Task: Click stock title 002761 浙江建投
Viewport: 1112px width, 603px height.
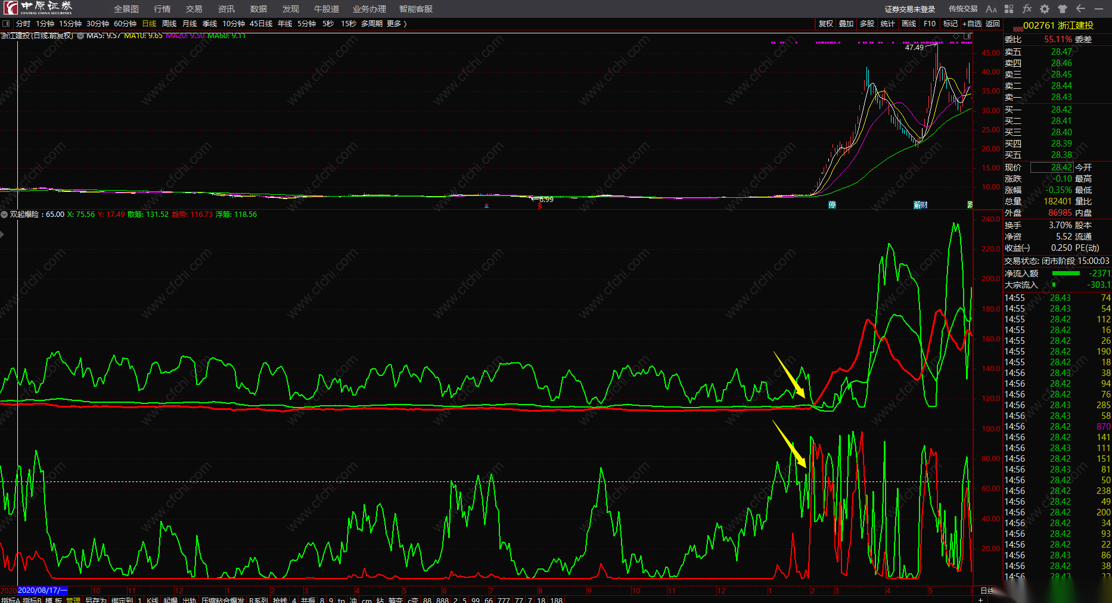Action: [x=1058, y=26]
